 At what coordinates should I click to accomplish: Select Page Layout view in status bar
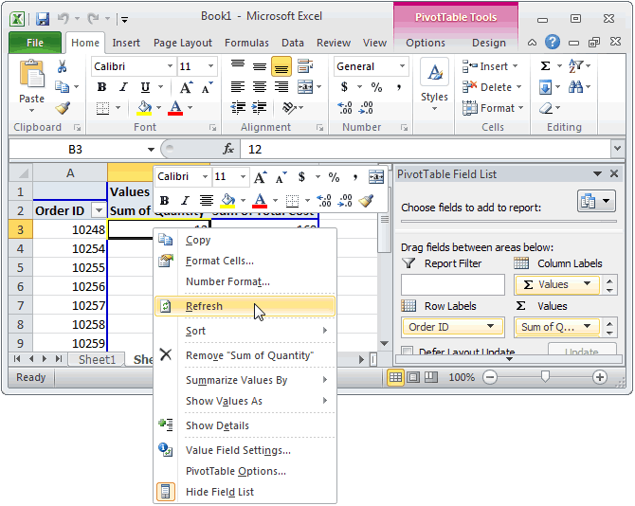coord(413,377)
